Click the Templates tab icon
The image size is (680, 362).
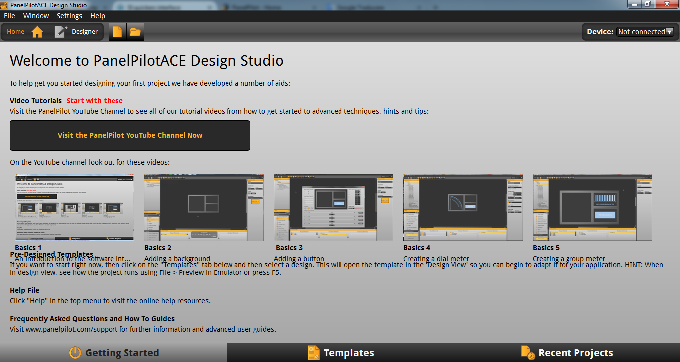[313, 353]
